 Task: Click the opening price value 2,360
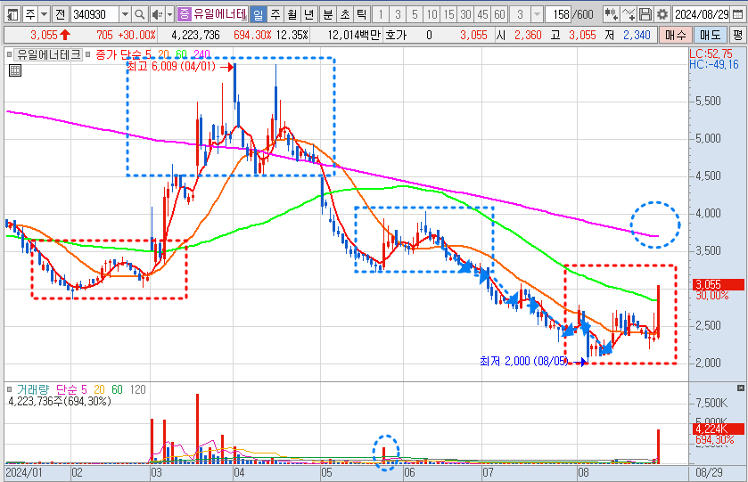(x=528, y=36)
